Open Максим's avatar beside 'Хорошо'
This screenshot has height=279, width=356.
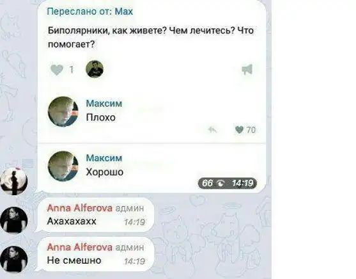pos(63,166)
